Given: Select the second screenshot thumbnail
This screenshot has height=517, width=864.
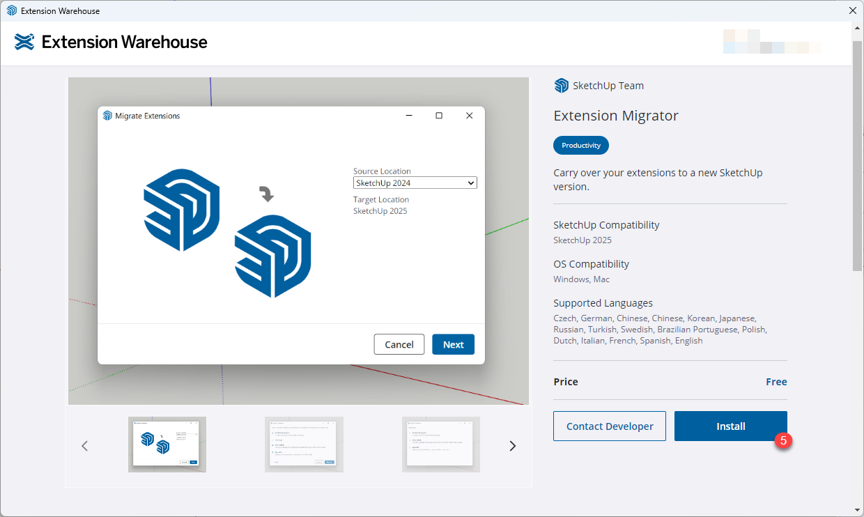Looking at the screenshot, I should [x=304, y=445].
